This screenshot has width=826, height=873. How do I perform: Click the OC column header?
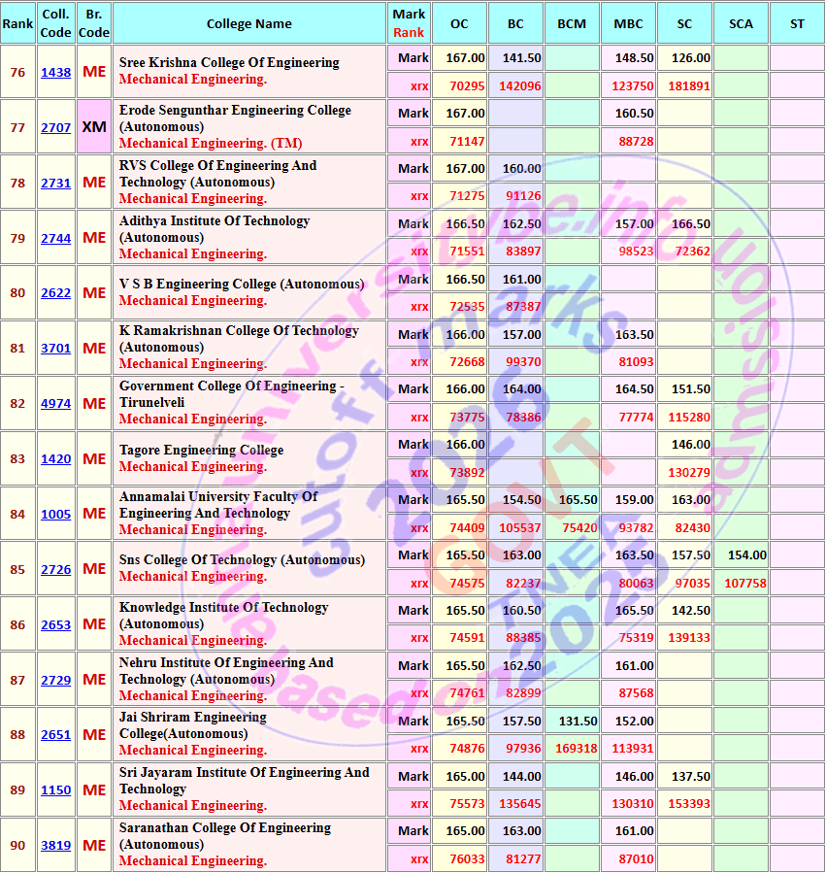coord(459,23)
